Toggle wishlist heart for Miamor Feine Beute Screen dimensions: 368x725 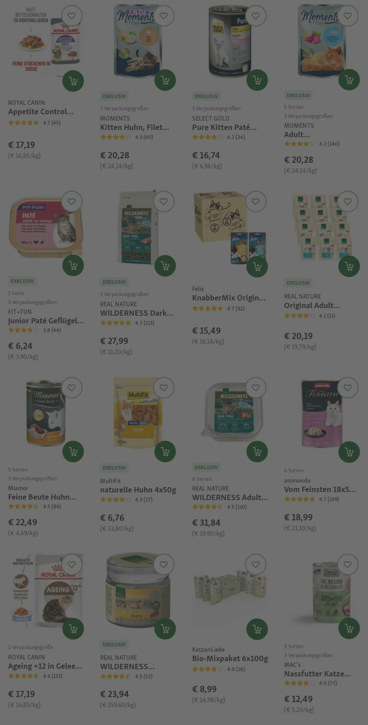tap(72, 388)
